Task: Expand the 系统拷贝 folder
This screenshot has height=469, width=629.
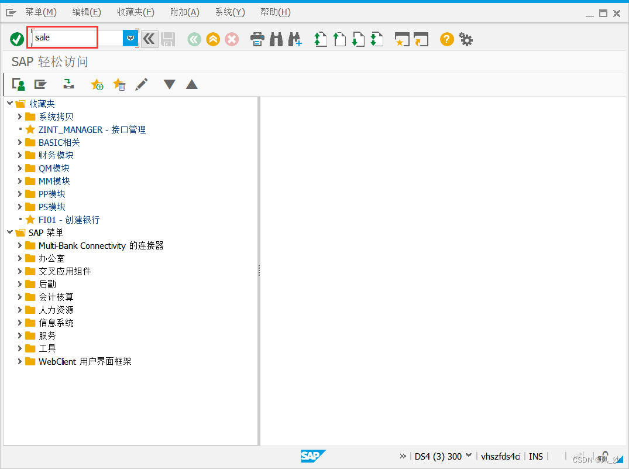Action: pos(20,117)
